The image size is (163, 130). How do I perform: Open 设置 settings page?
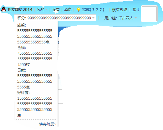[x=56, y=10]
